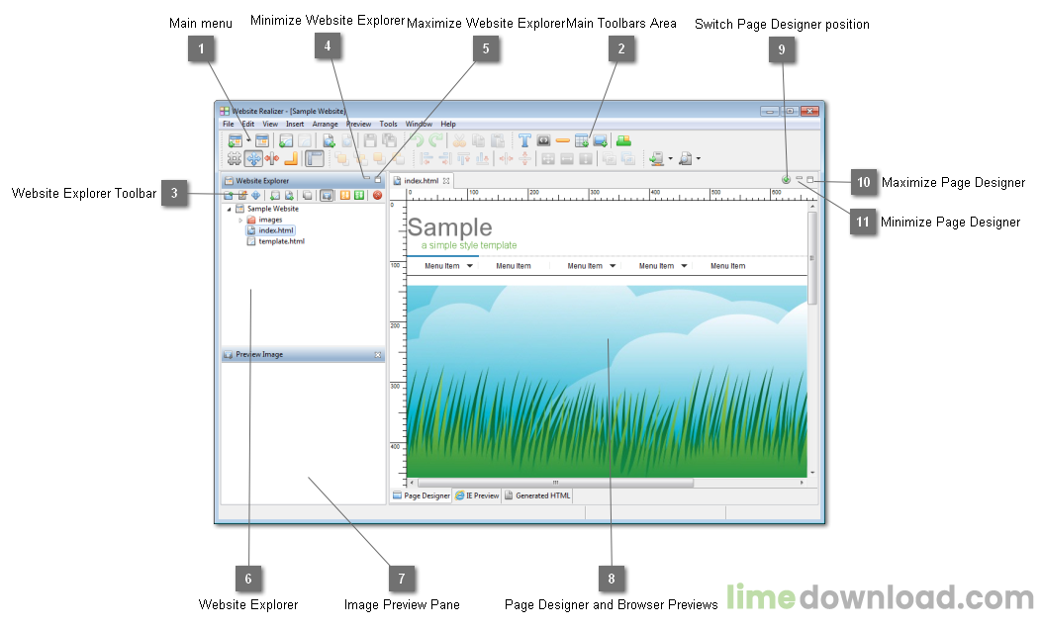Click the Redo icon in the toolbar

[x=435, y=140]
